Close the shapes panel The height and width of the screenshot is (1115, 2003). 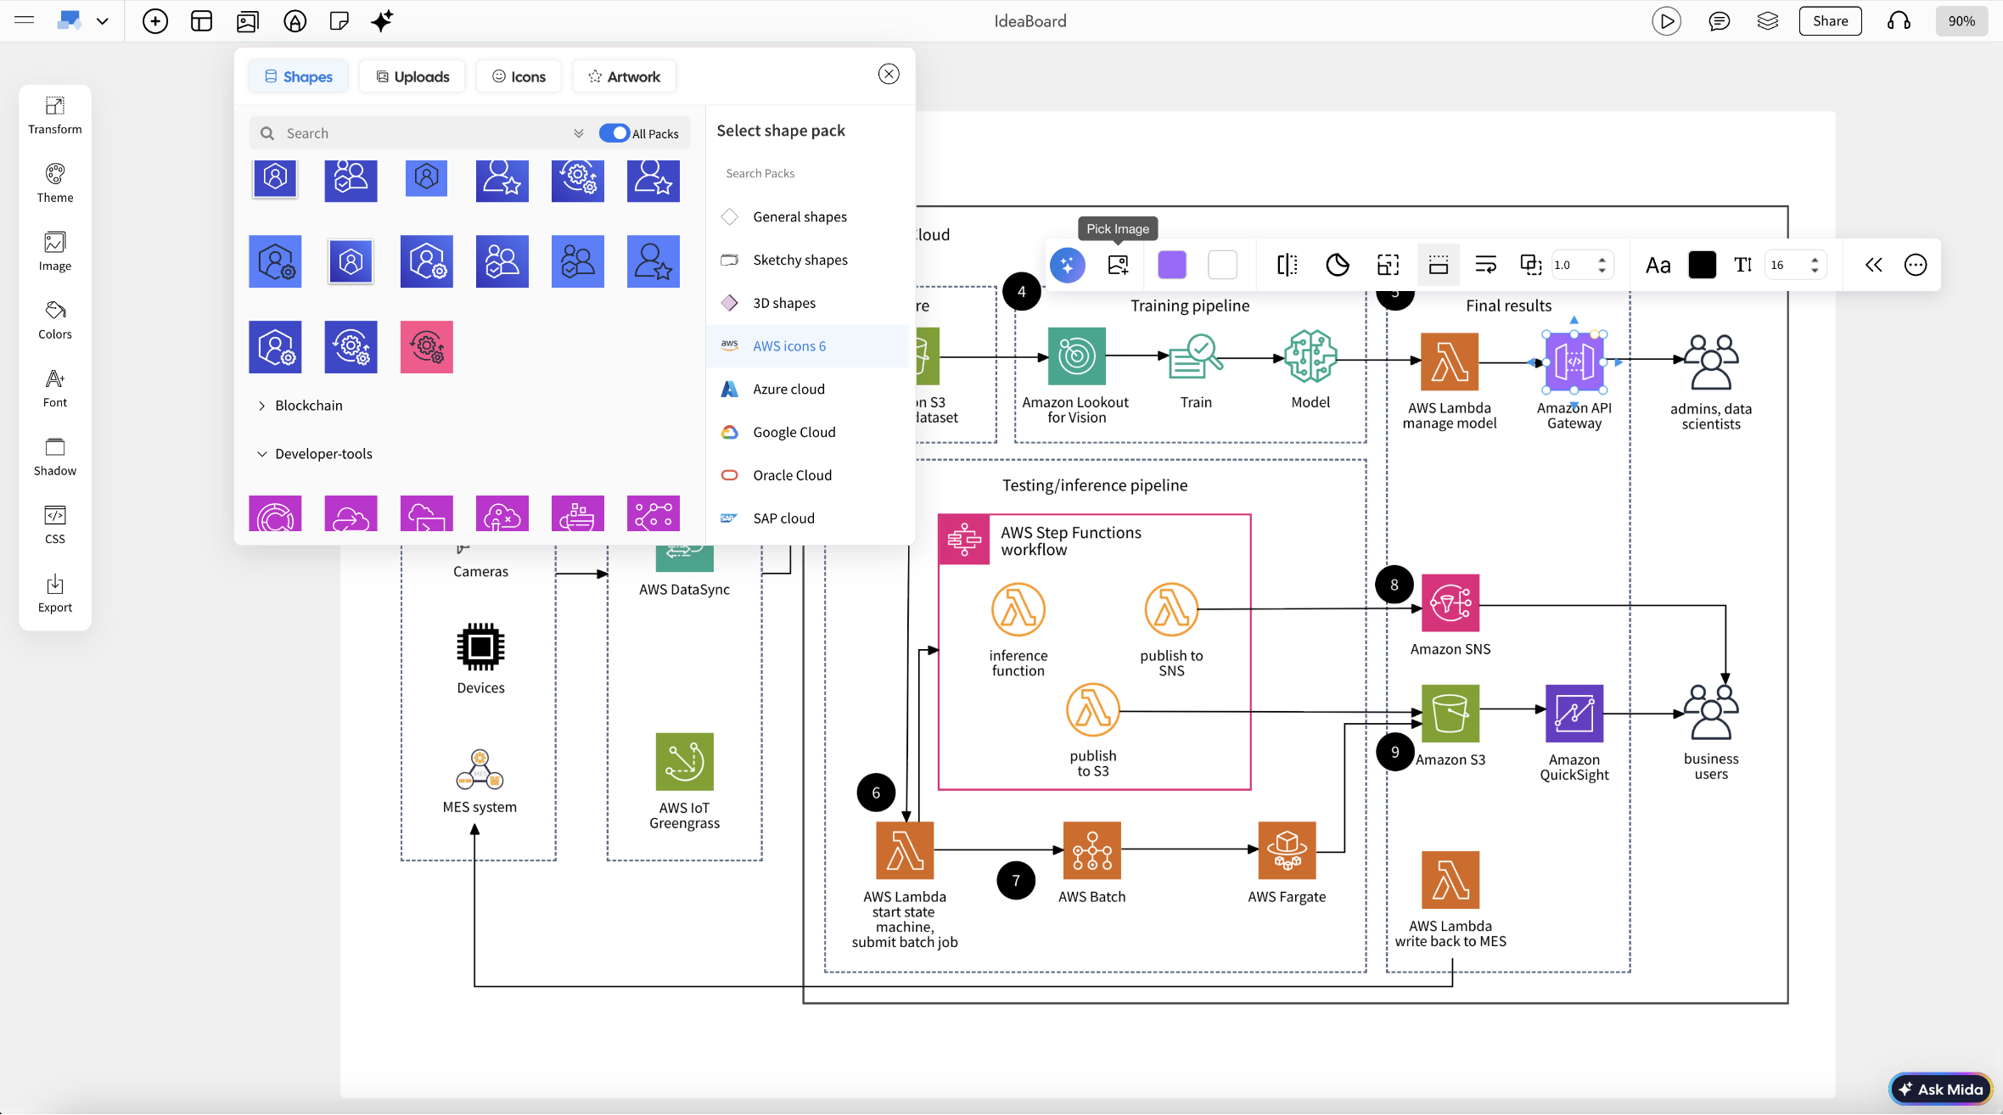(x=888, y=74)
